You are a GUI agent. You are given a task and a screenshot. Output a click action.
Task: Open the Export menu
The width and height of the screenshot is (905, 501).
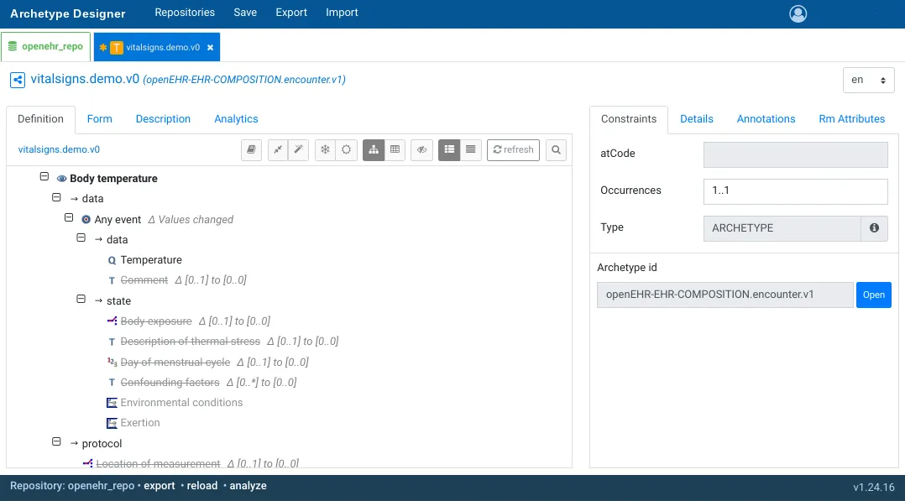click(x=291, y=13)
